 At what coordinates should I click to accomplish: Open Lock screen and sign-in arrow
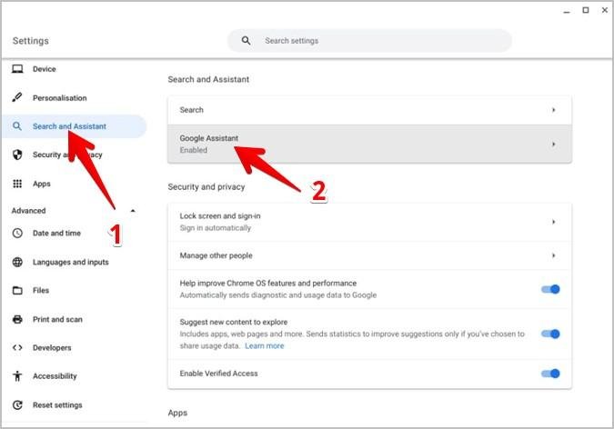pos(553,222)
